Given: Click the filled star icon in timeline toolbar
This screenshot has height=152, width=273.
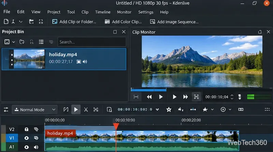Looking at the screenshot, I should pyautogui.click(x=205, y=109).
